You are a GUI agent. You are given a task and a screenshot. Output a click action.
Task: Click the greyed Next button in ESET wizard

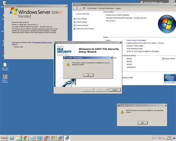101,90
